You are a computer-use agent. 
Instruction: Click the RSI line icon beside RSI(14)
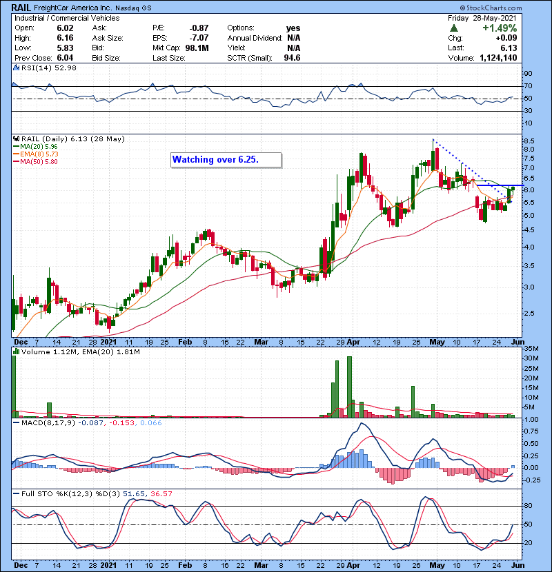point(16,68)
